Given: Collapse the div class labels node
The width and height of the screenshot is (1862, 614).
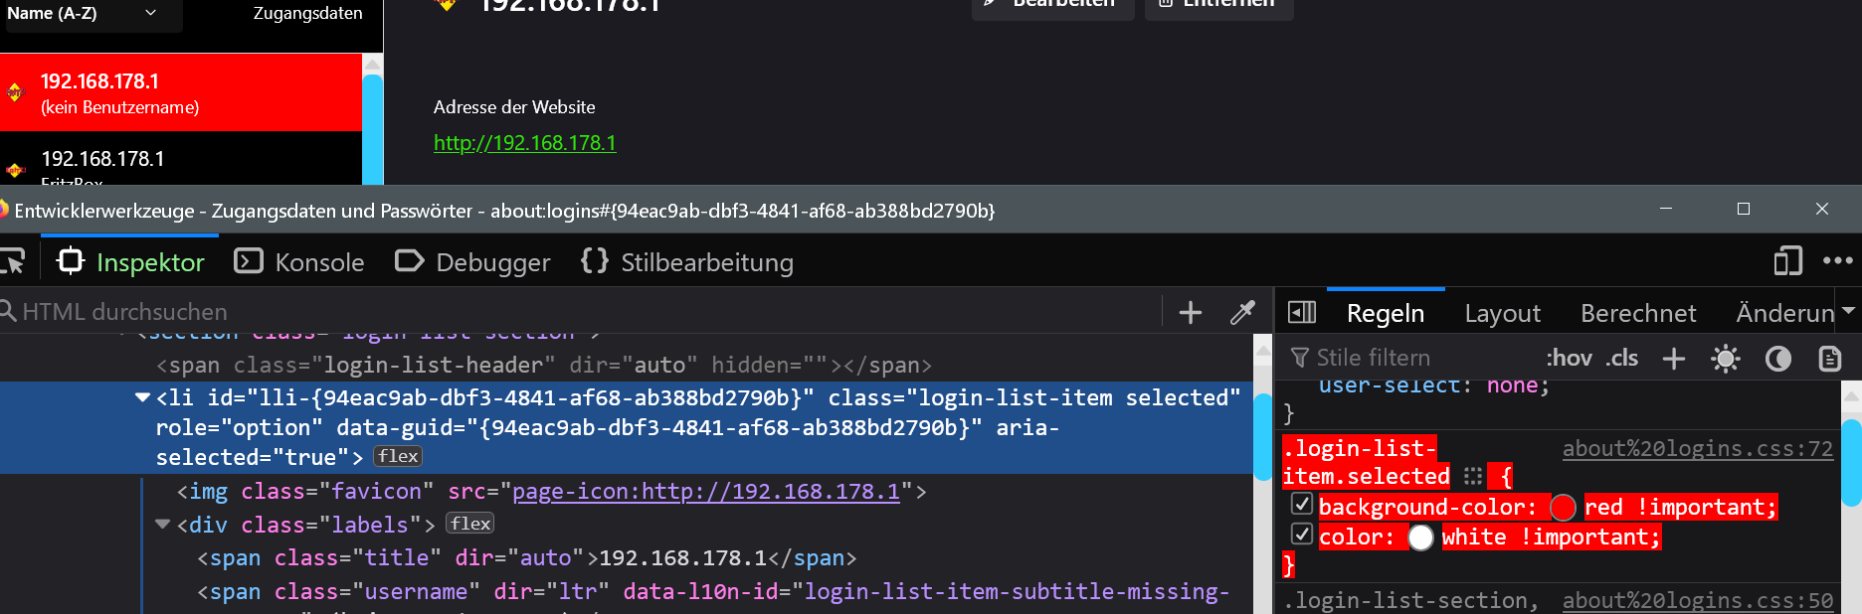Looking at the screenshot, I should point(163,525).
